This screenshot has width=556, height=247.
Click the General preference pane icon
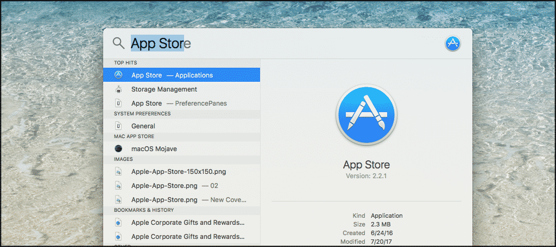pyautogui.click(x=118, y=126)
